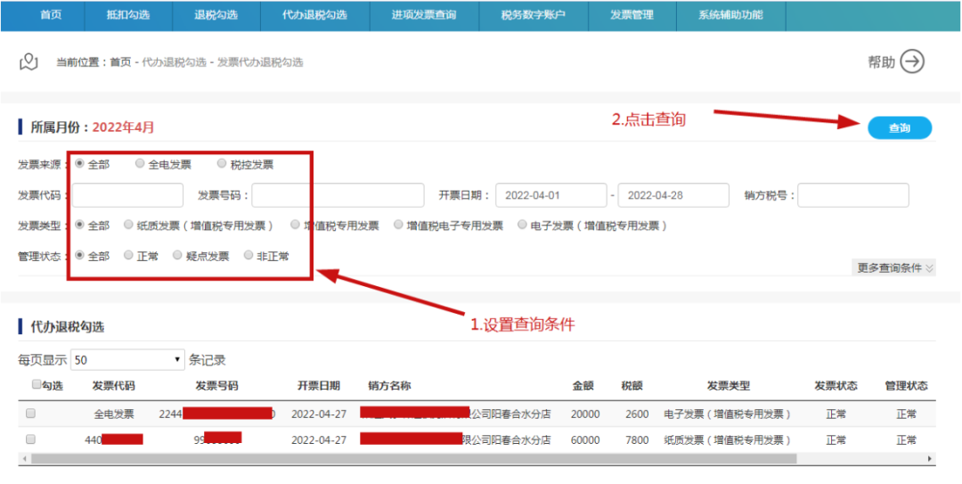
Task: Click the help arrow circle icon
Action: pos(912,62)
